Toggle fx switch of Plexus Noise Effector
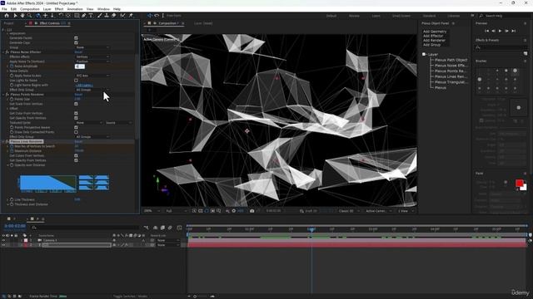 click(x=7, y=52)
